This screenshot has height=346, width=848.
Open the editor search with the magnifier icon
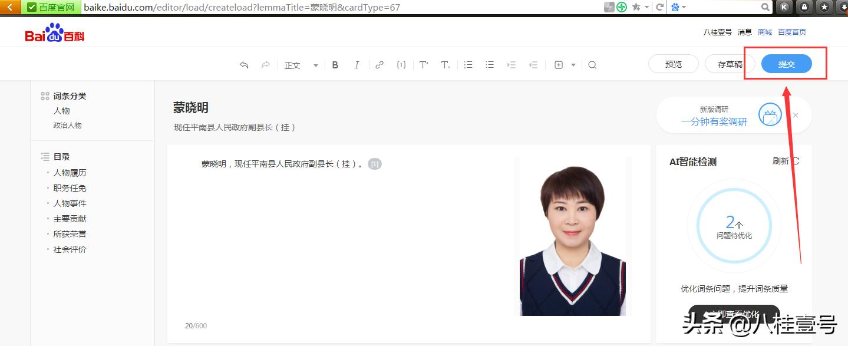[592, 65]
